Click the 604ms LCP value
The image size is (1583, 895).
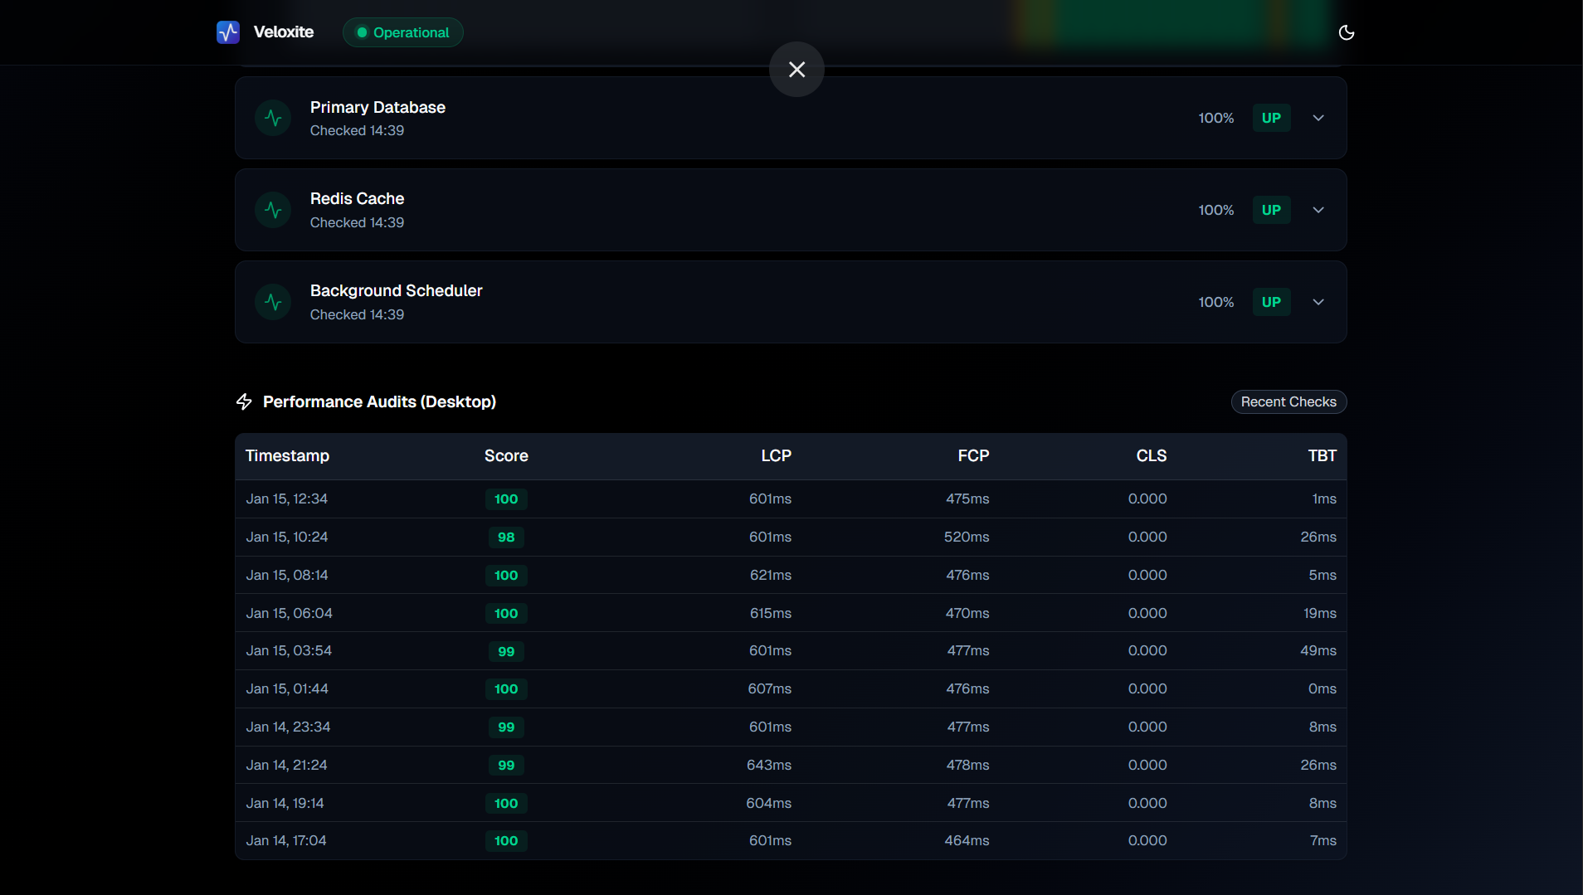pos(768,803)
